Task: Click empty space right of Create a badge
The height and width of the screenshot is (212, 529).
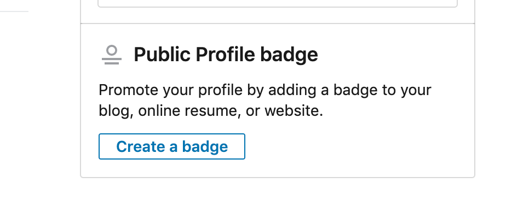Action: click(x=358, y=147)
